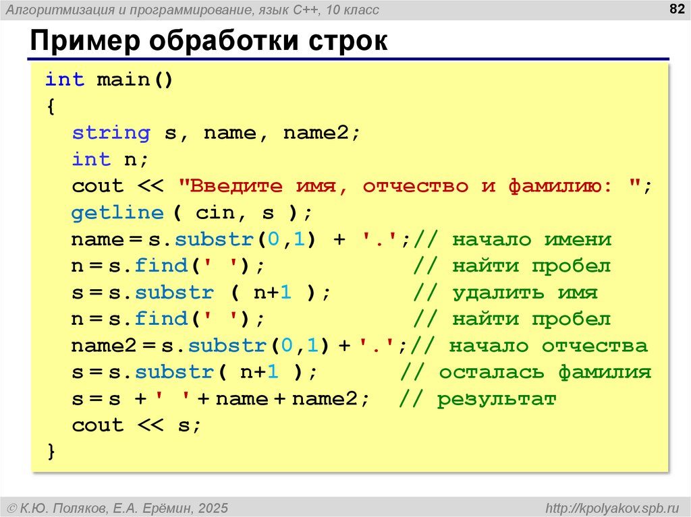Select the "string" keyword in variable declaration
Viewport: 691px width, 517px height.
[x=111, y=133]
